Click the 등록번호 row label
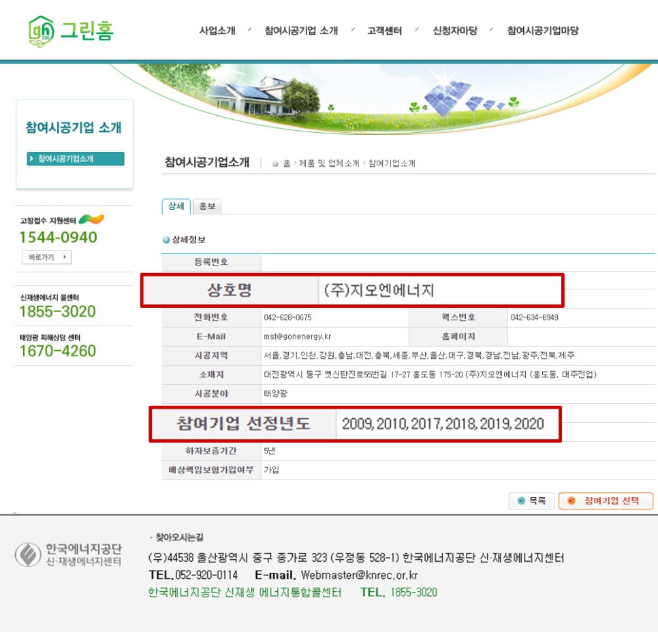 (211, 262)
